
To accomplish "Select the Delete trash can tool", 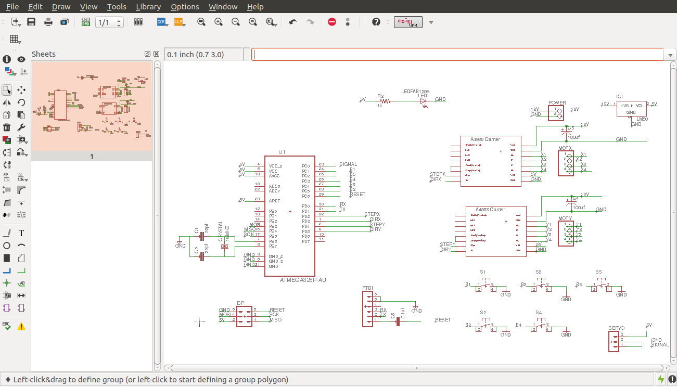I will [7, 127].
